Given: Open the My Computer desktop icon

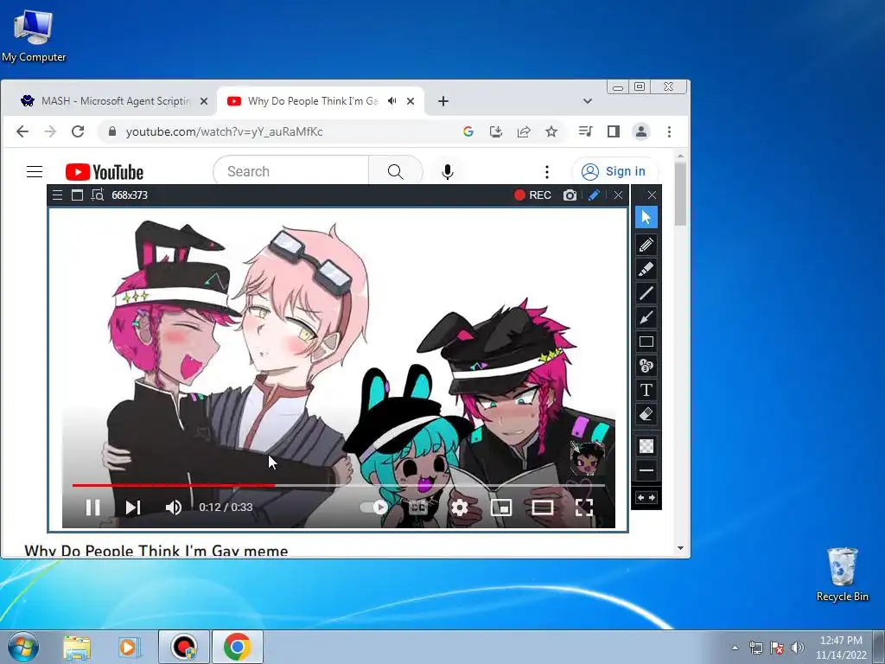Looking at the screenshot, I should pyautogui.click(x=34, y=35).
